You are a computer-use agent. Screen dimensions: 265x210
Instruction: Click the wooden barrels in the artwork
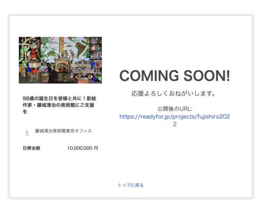point(38,76)
